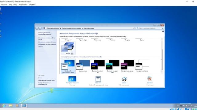Click Персонализация breadcrumb
Viewport: 197px width, 110px height.
[x=89, y=28]
